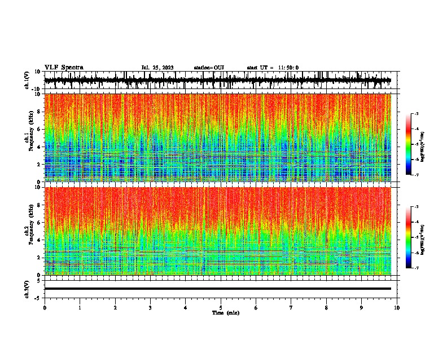Click the "station=OUI" header label
This screenshot has height=345, width=447.
(209, 68)
